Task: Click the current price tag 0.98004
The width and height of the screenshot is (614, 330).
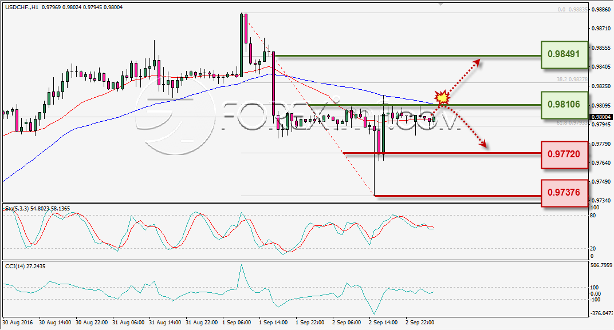Action: [x=601, y=117]
